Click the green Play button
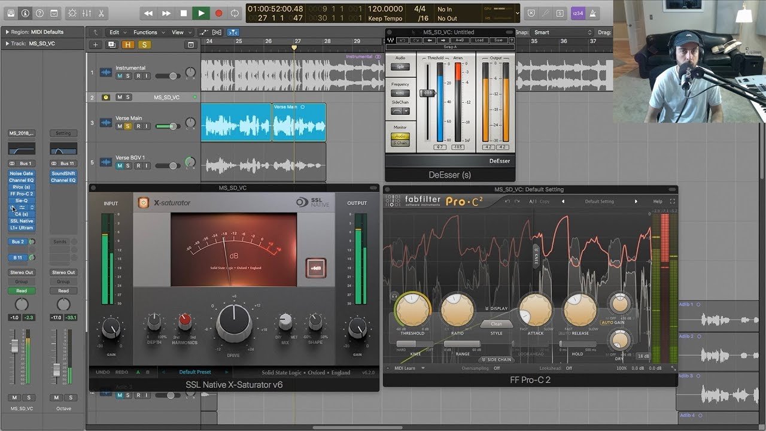766x431 pixels. [x=201, y=13]
